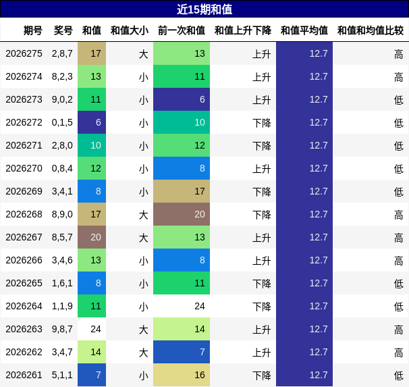409x387 pixels.
Task: Click prize number 9,8,7
Action: 62,329
